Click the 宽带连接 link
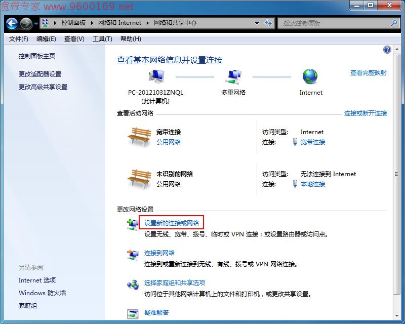Screen dimensions: 405x324 point(313,142)
